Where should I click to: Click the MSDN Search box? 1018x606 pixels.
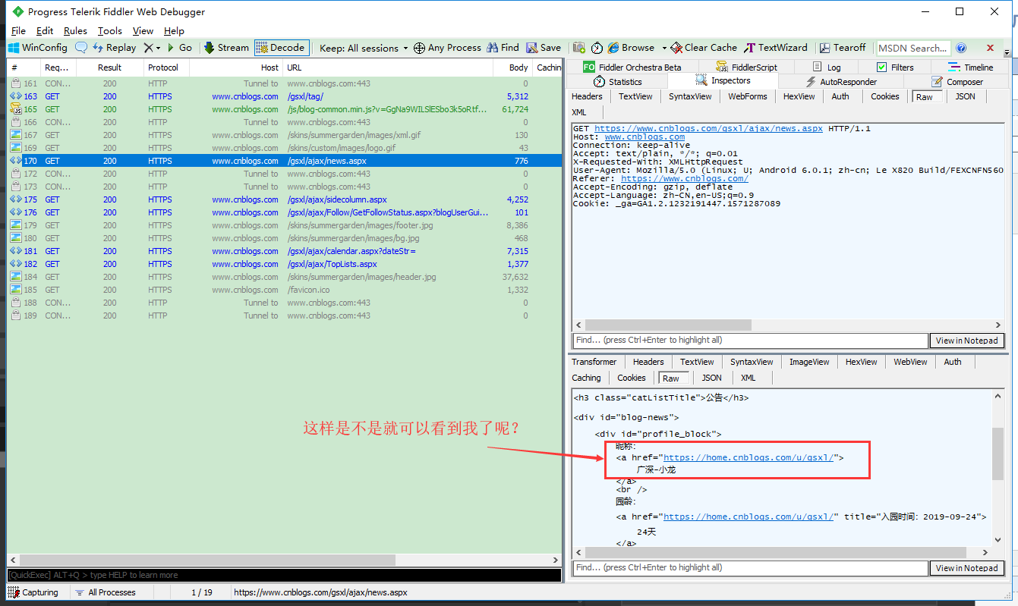tap(913, 48)
